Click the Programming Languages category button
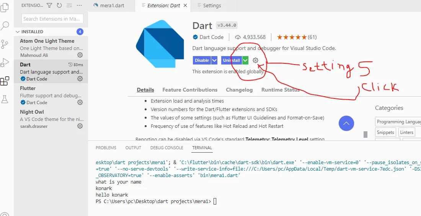This screenshot has height=216, width=421. 398,121
